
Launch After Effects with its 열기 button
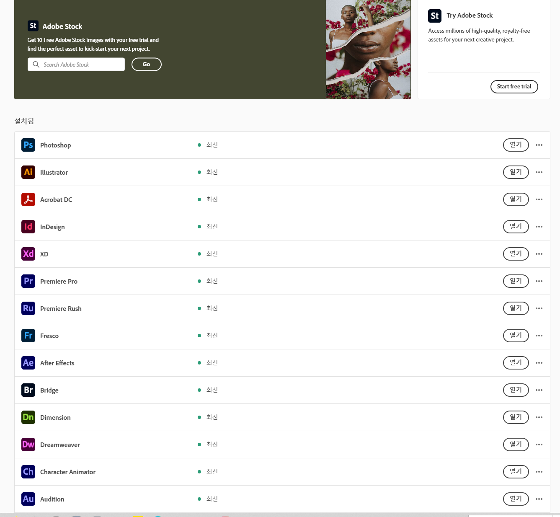pos(516,363)
